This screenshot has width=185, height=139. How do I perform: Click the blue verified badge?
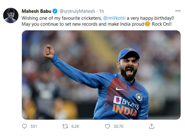55,11
